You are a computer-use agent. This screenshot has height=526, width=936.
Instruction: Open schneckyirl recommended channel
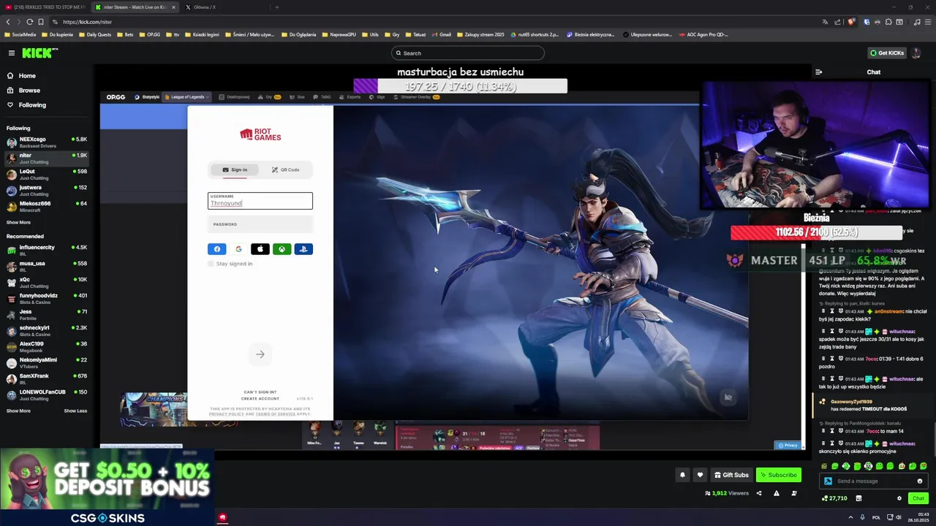pyautogui.click(x=47, y=330)
